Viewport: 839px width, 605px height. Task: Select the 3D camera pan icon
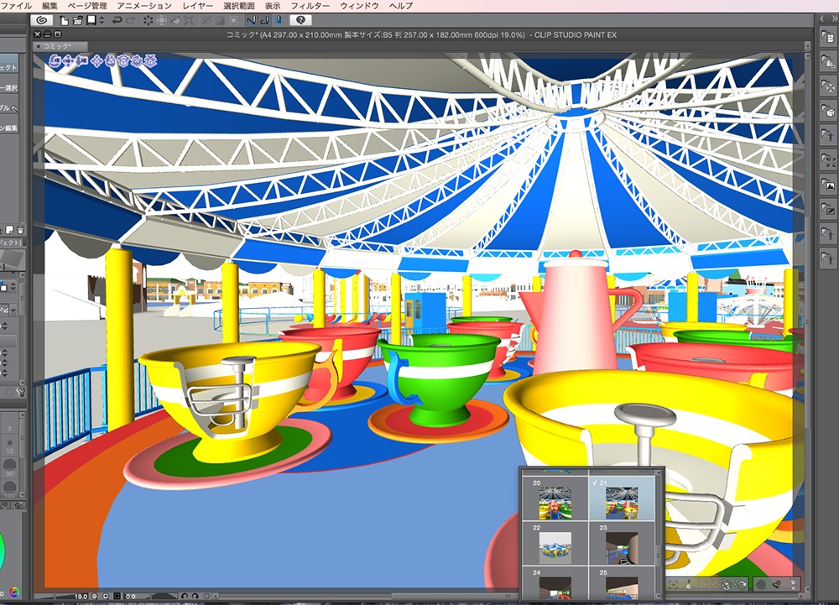click(69, 61)
